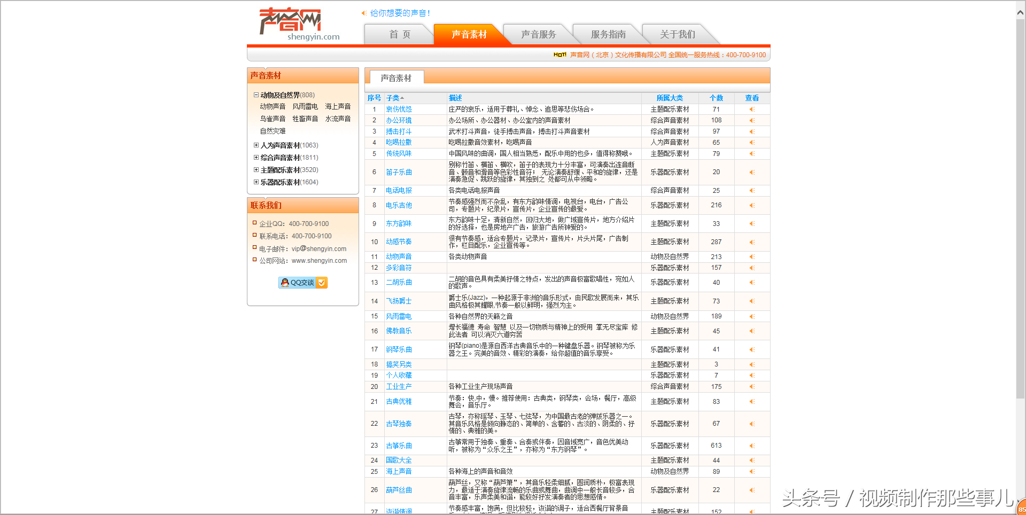
Task: Click speaker icon in 吃喝拉撒 row
Action: pyautogui.click(x=752, y=143)
